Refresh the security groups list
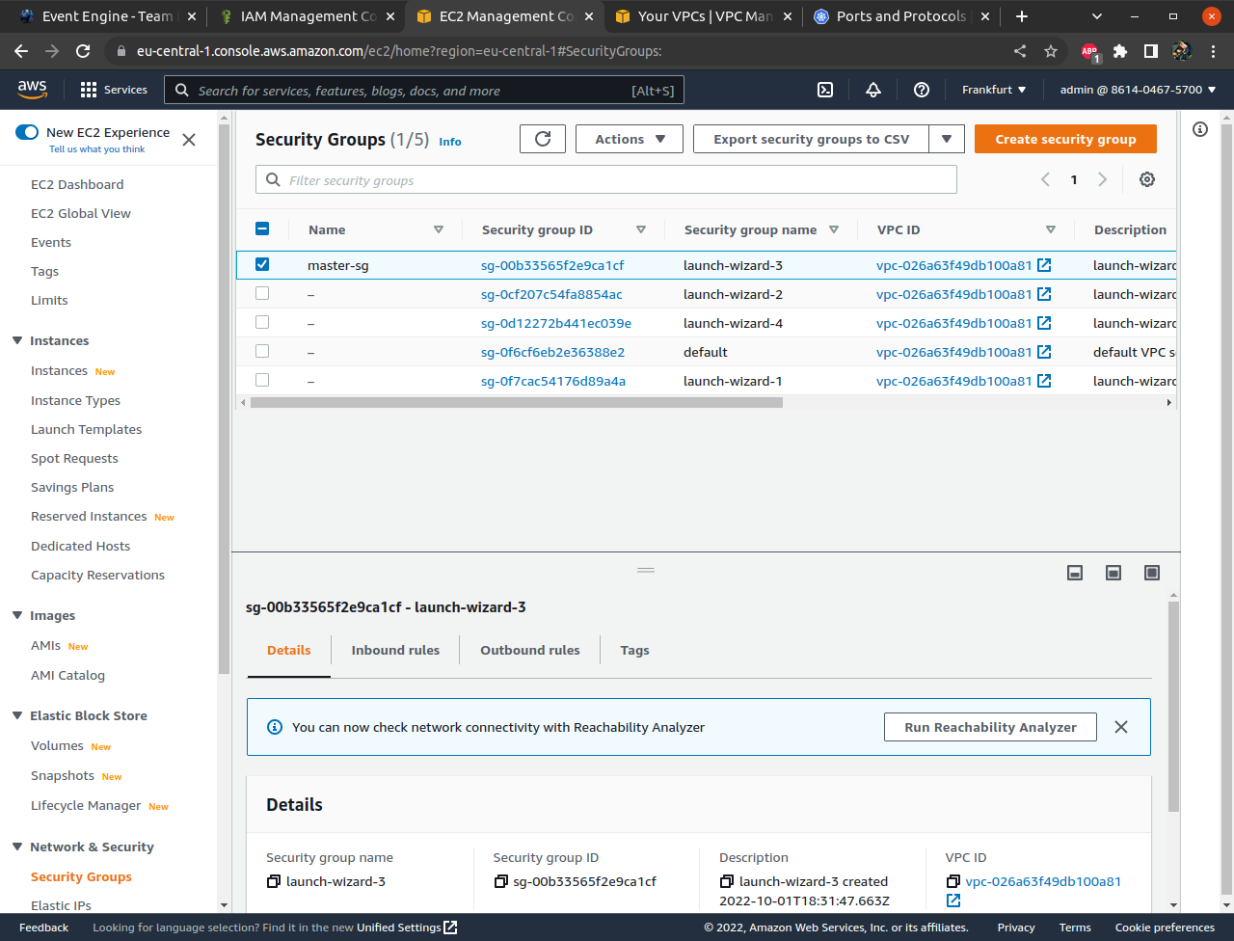The height and width of the screenshot is (941, 1234). pyautogui.click(x=543, y=139)
